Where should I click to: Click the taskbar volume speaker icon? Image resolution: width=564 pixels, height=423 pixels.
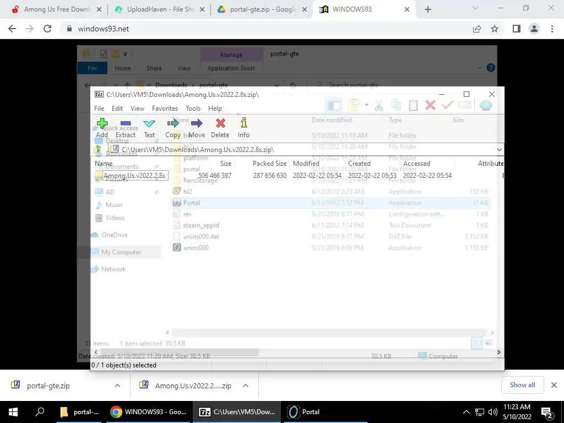pyautogui.click(x=493, y=412)
